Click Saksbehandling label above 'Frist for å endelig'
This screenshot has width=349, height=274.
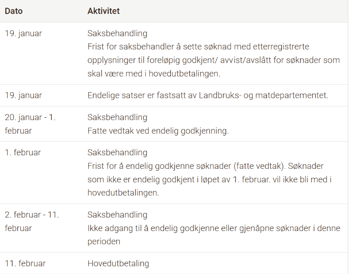pos(117,152)
